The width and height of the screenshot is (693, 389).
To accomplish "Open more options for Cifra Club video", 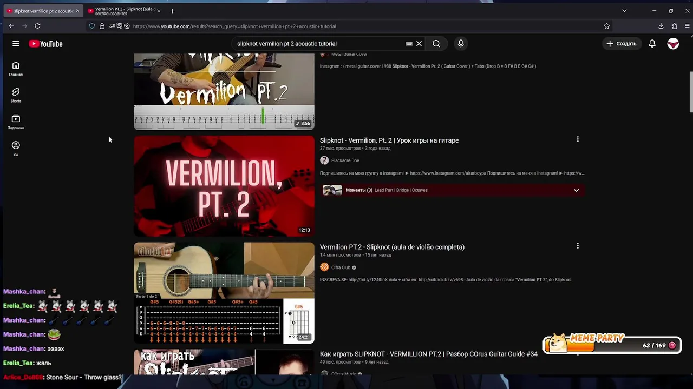I will [578, 246].
